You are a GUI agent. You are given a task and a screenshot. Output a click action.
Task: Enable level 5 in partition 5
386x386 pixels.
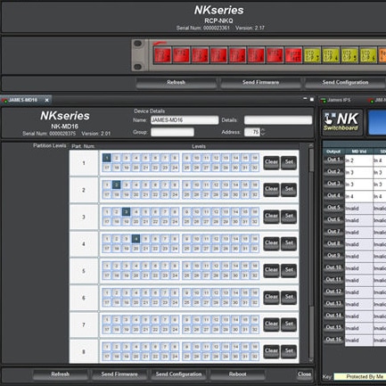(145, 266)
